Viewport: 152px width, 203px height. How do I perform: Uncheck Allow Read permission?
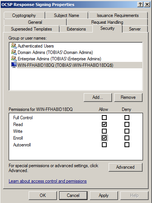(x=104, y=125)
